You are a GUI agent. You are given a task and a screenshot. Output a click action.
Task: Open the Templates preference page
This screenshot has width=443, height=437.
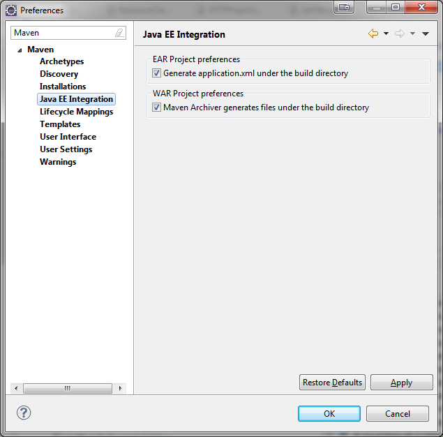click(x=60, y=124)
